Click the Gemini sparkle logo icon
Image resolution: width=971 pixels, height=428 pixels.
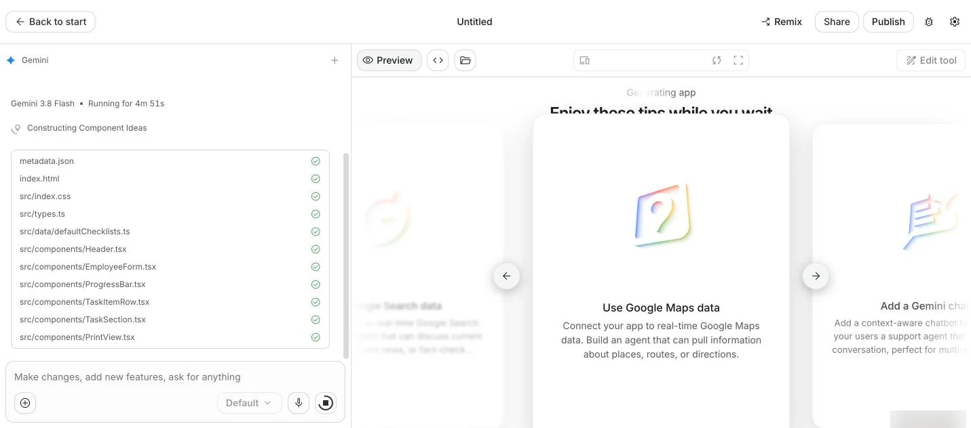(x=11, y=60)
